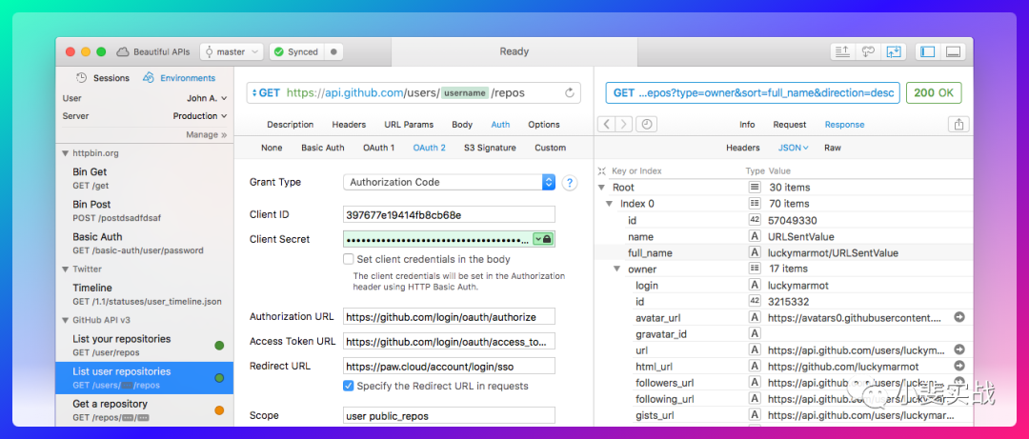The height and width of the screenshot is (439, 1029).
Task: Switch to Environments view
Action: click(179, 77)
